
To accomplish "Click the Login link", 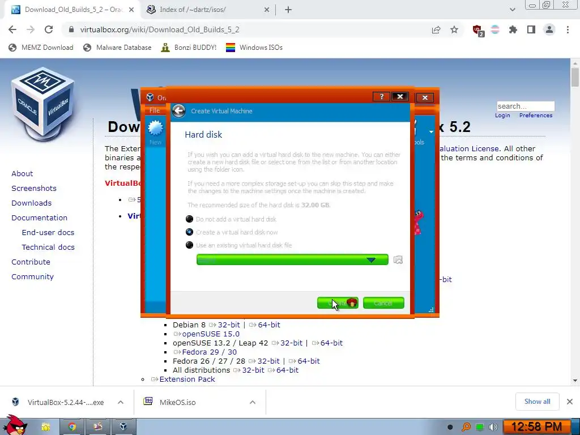I will (x=502, y=116).
